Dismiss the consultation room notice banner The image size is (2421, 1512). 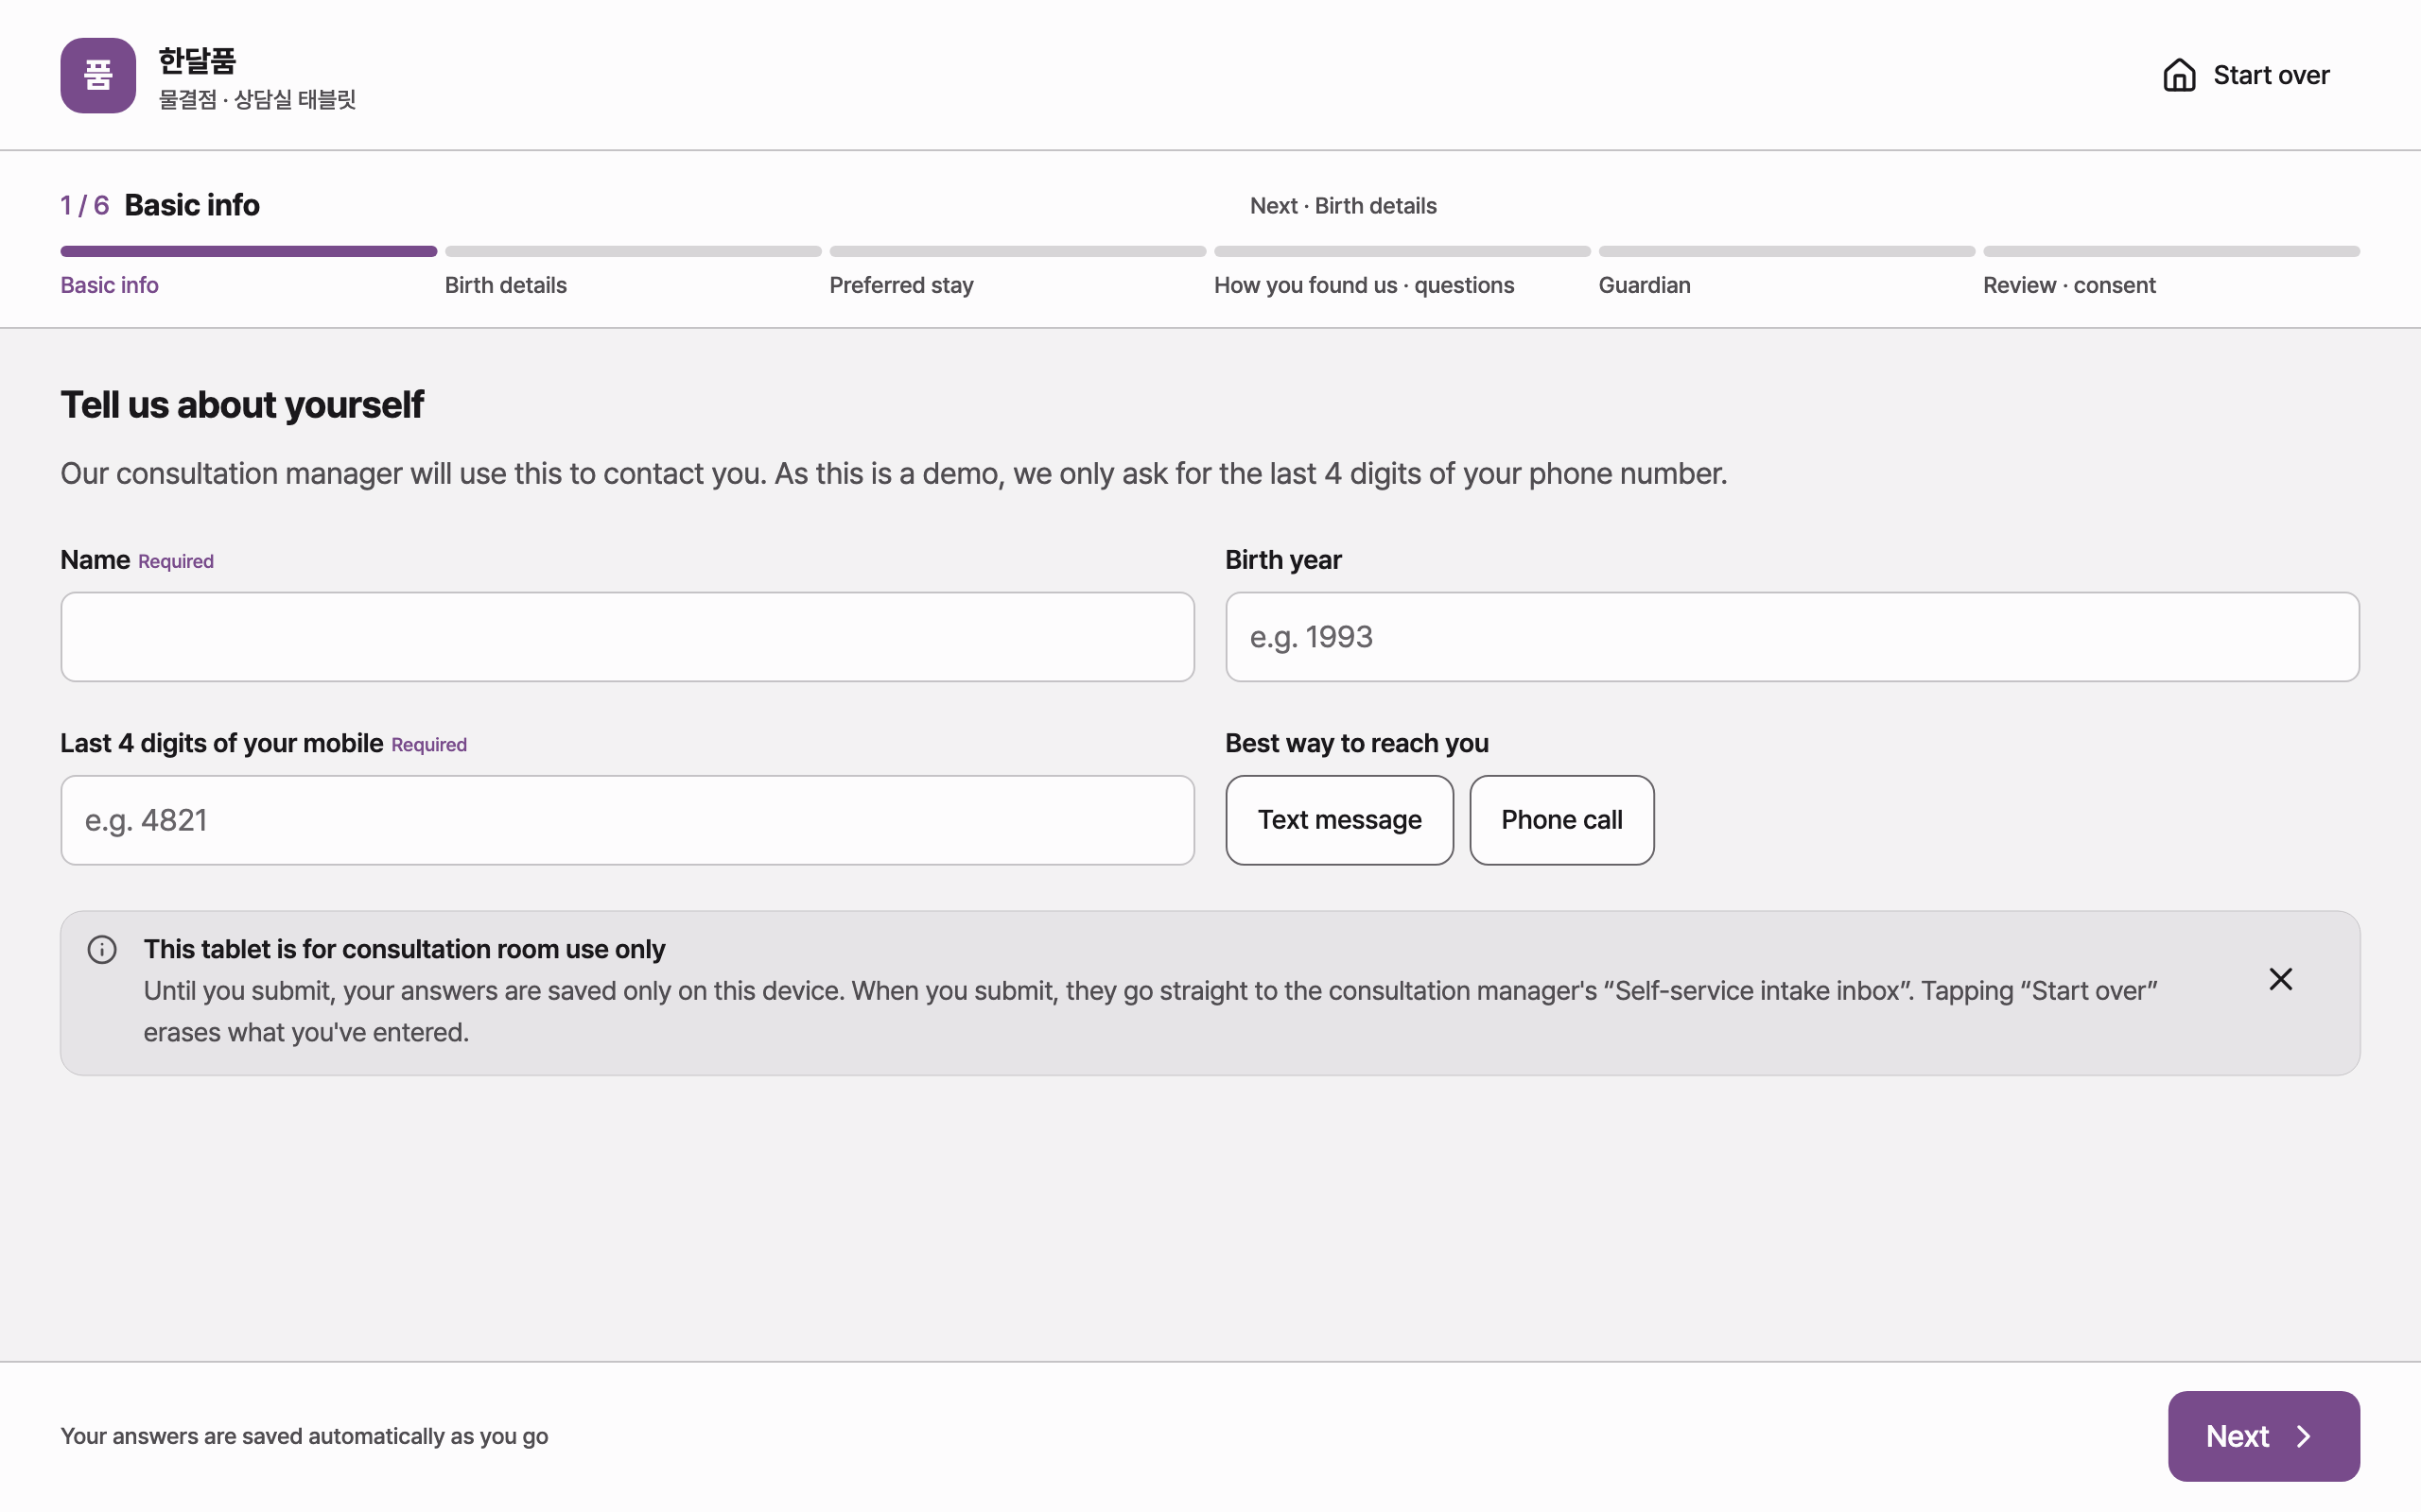click(2280, 979)
